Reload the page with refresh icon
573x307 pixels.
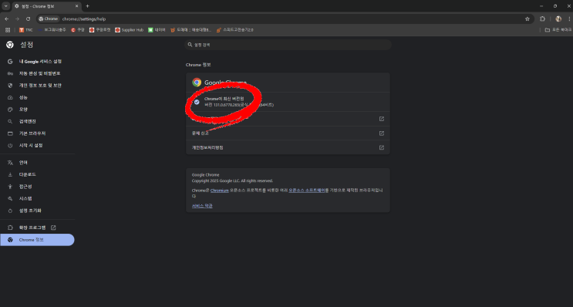point(28,19)
